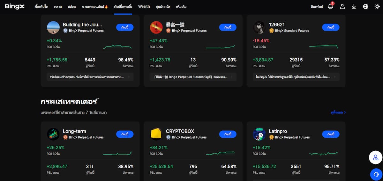Click +84.21% ROI value
This screenshot has height=181, width=383.
click(158, 148)
